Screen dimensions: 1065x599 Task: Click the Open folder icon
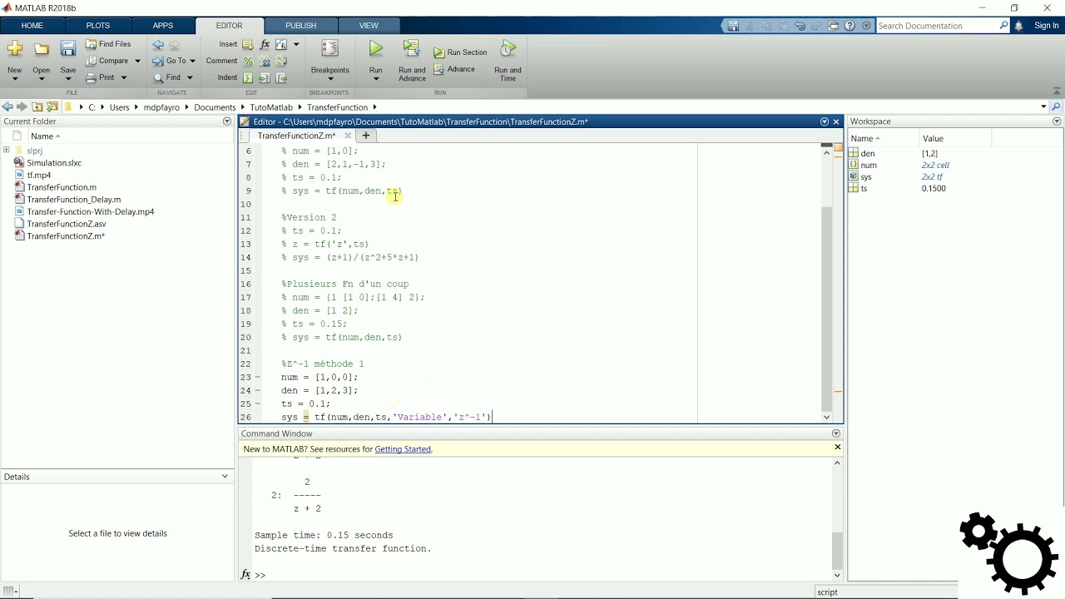[41, 49]
